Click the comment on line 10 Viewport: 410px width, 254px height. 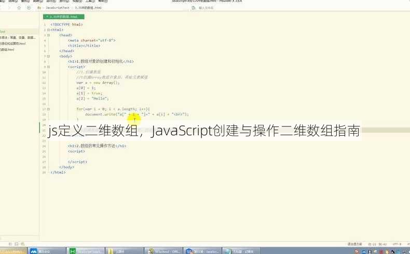pyautogui.click(x=89, y=72)
